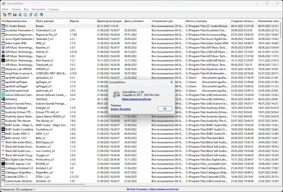The image size is (283, 192).
Task: Click the version cell 4.10.0
Action: click(x=73, y=74)
